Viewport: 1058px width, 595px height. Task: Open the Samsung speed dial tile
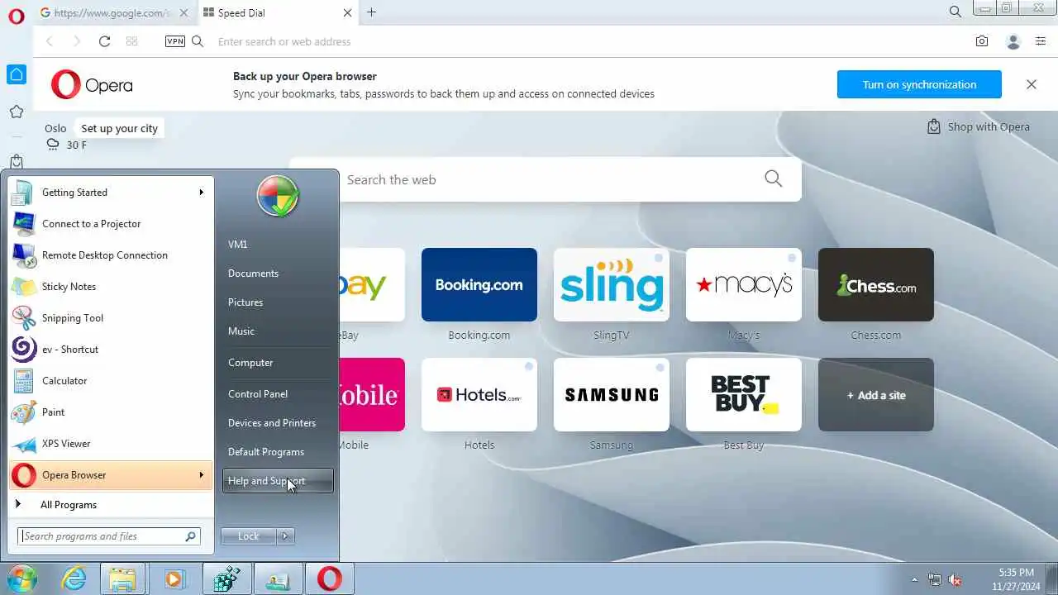(x=612, y=395)
